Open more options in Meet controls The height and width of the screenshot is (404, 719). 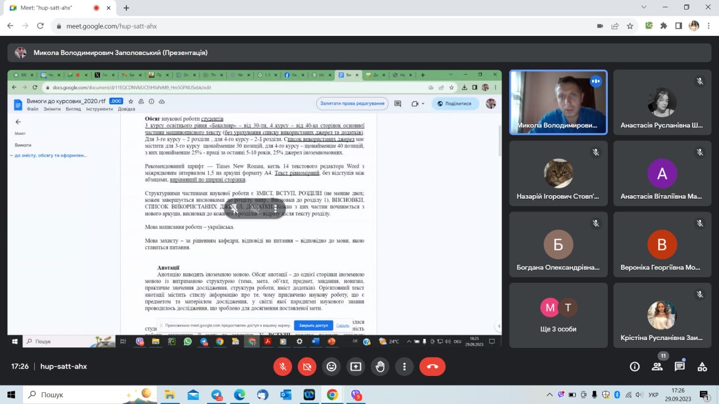click(x=404, y=366)
